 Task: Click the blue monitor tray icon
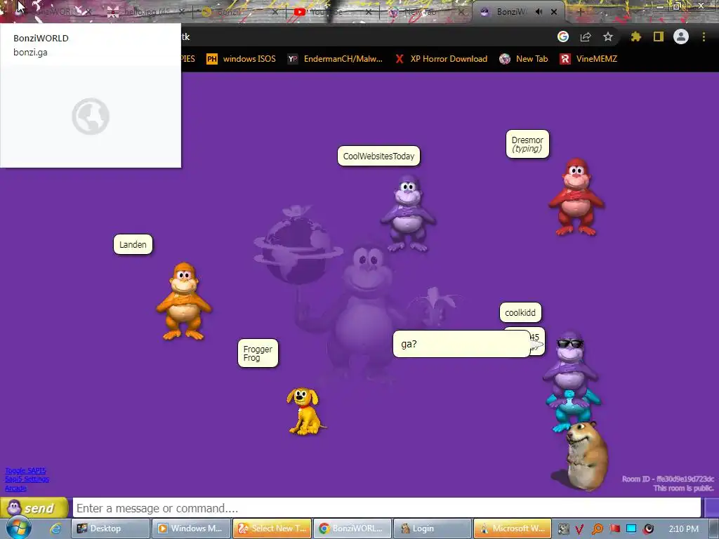[631, 528]
